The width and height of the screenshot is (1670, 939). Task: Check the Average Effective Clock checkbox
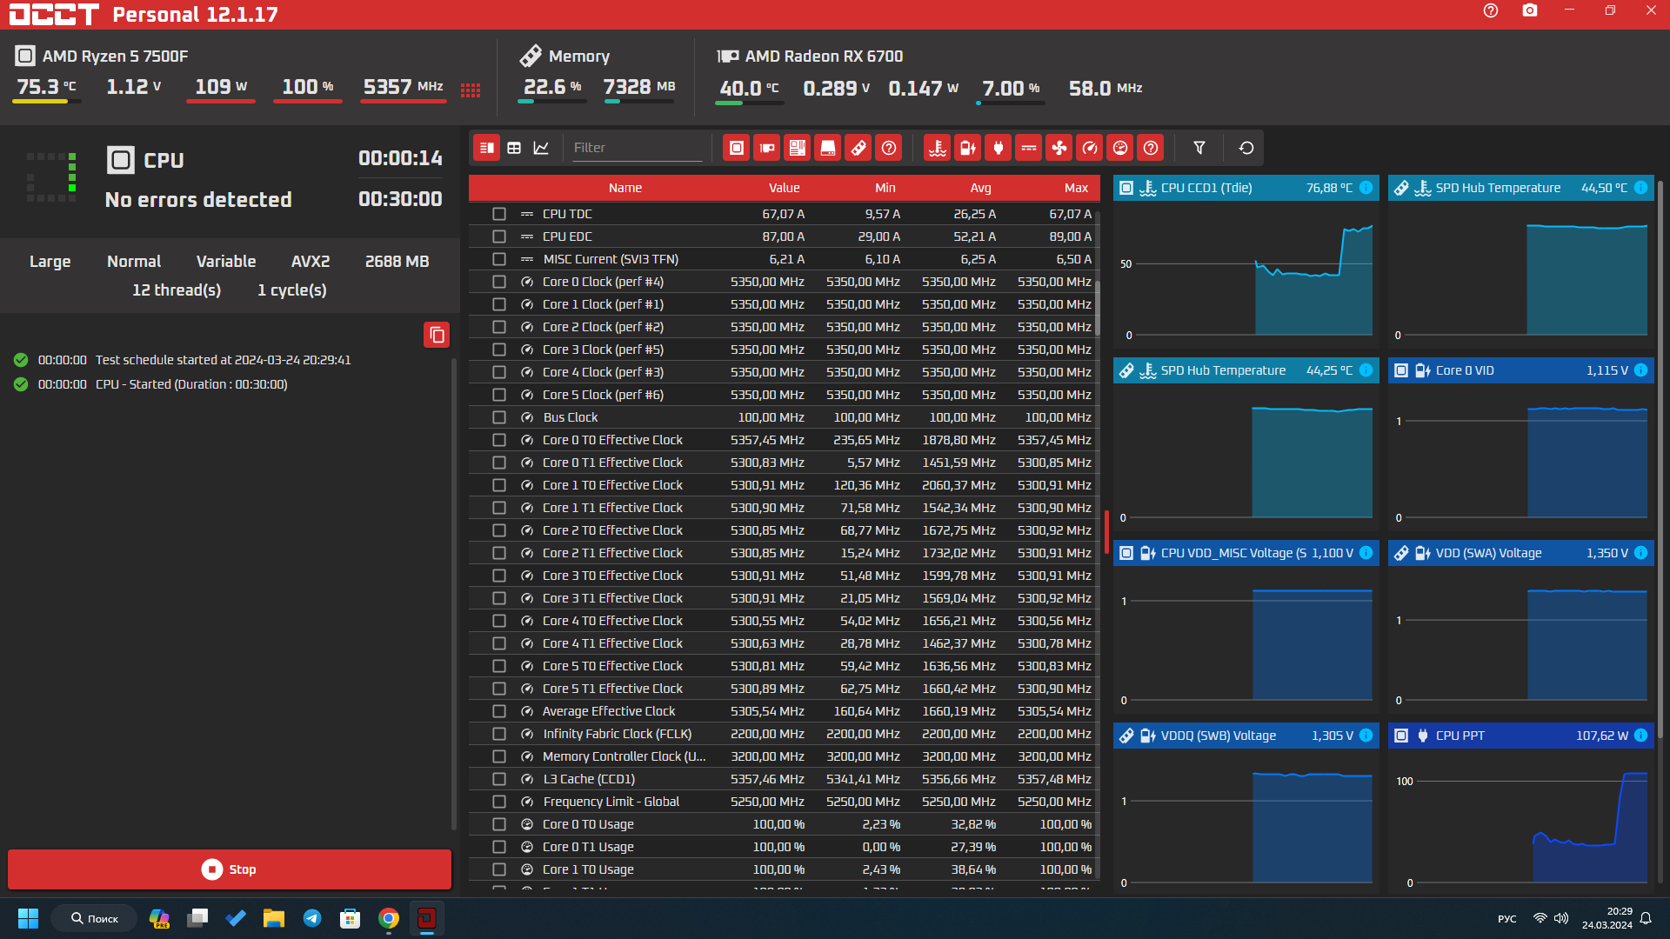[x=498, y=711]
